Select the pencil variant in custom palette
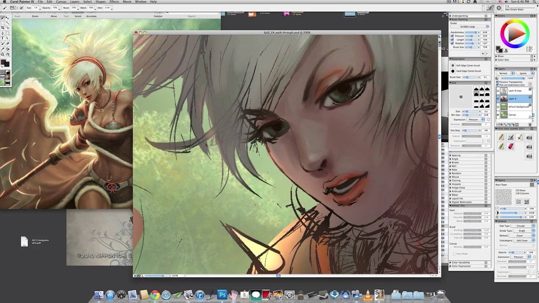The width and height of the screenshot is (539, 303). point(501,137)
